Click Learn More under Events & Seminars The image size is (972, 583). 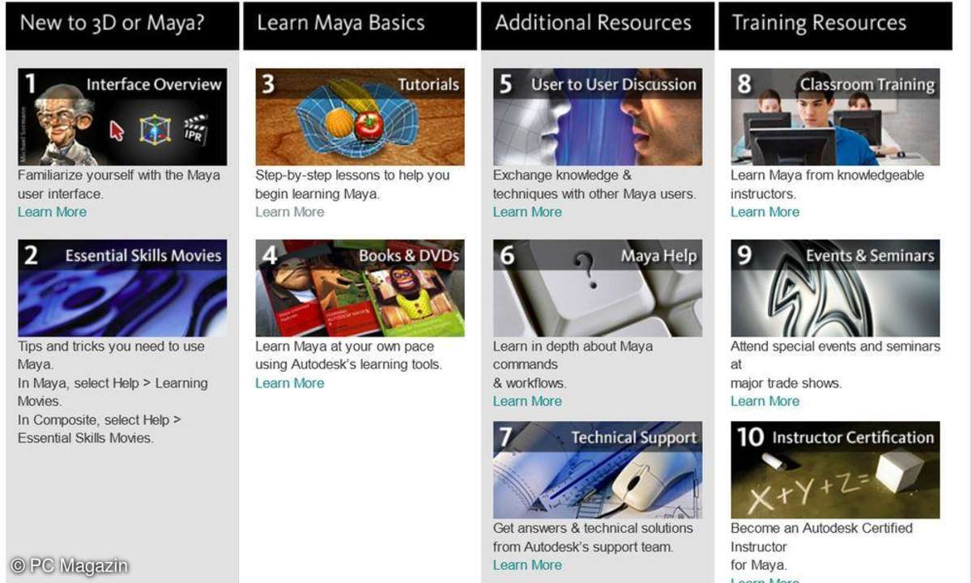coord(765,402)
